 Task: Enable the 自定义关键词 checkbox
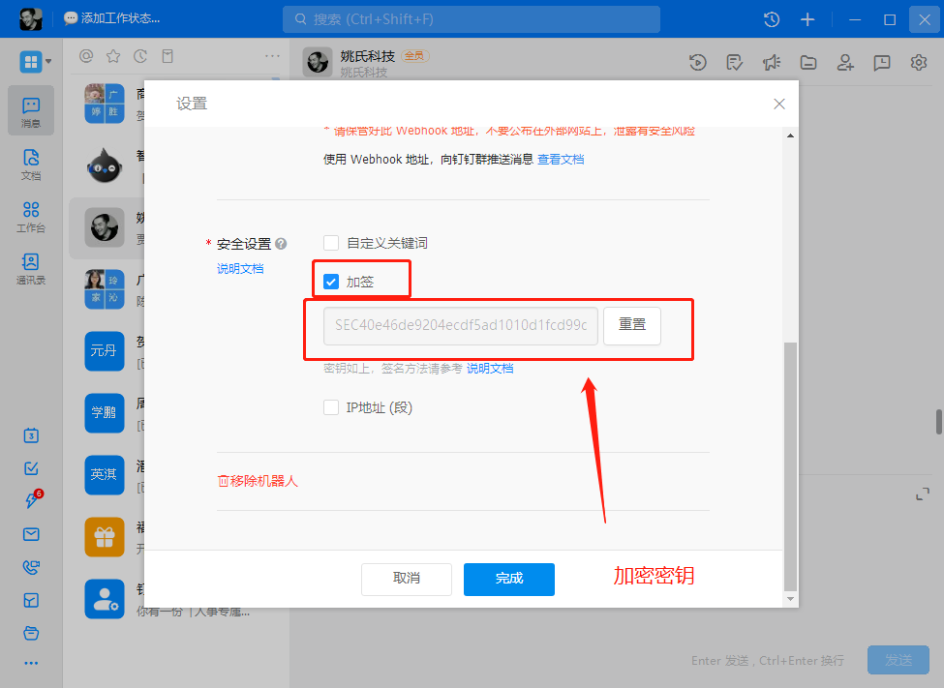(331, 243)
